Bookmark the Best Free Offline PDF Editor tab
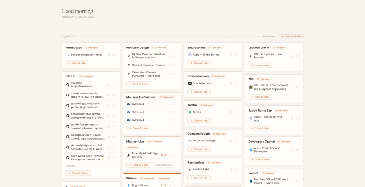Viewport: 365px width, 187px height. coord(292,181)
